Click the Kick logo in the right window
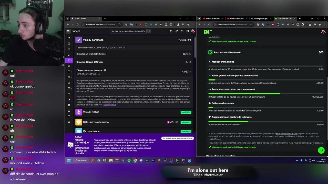 pos(208,32)
